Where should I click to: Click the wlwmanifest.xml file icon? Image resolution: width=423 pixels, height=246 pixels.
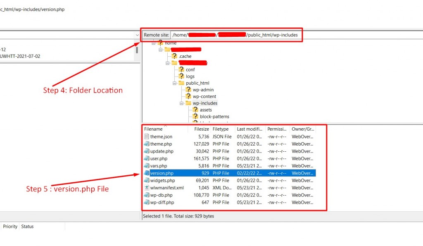147,188
